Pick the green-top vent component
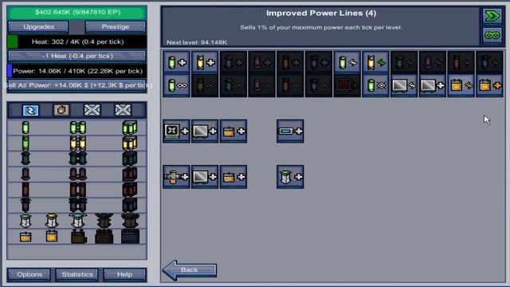This screenshot has width=510, height=287. [25, 221]
